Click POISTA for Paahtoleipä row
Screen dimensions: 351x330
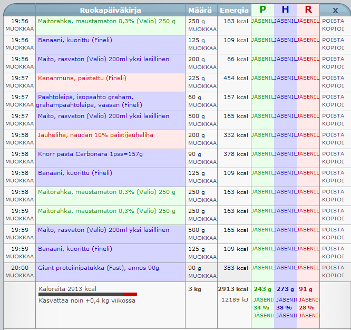pyautogui.click(x=333, y=96)
